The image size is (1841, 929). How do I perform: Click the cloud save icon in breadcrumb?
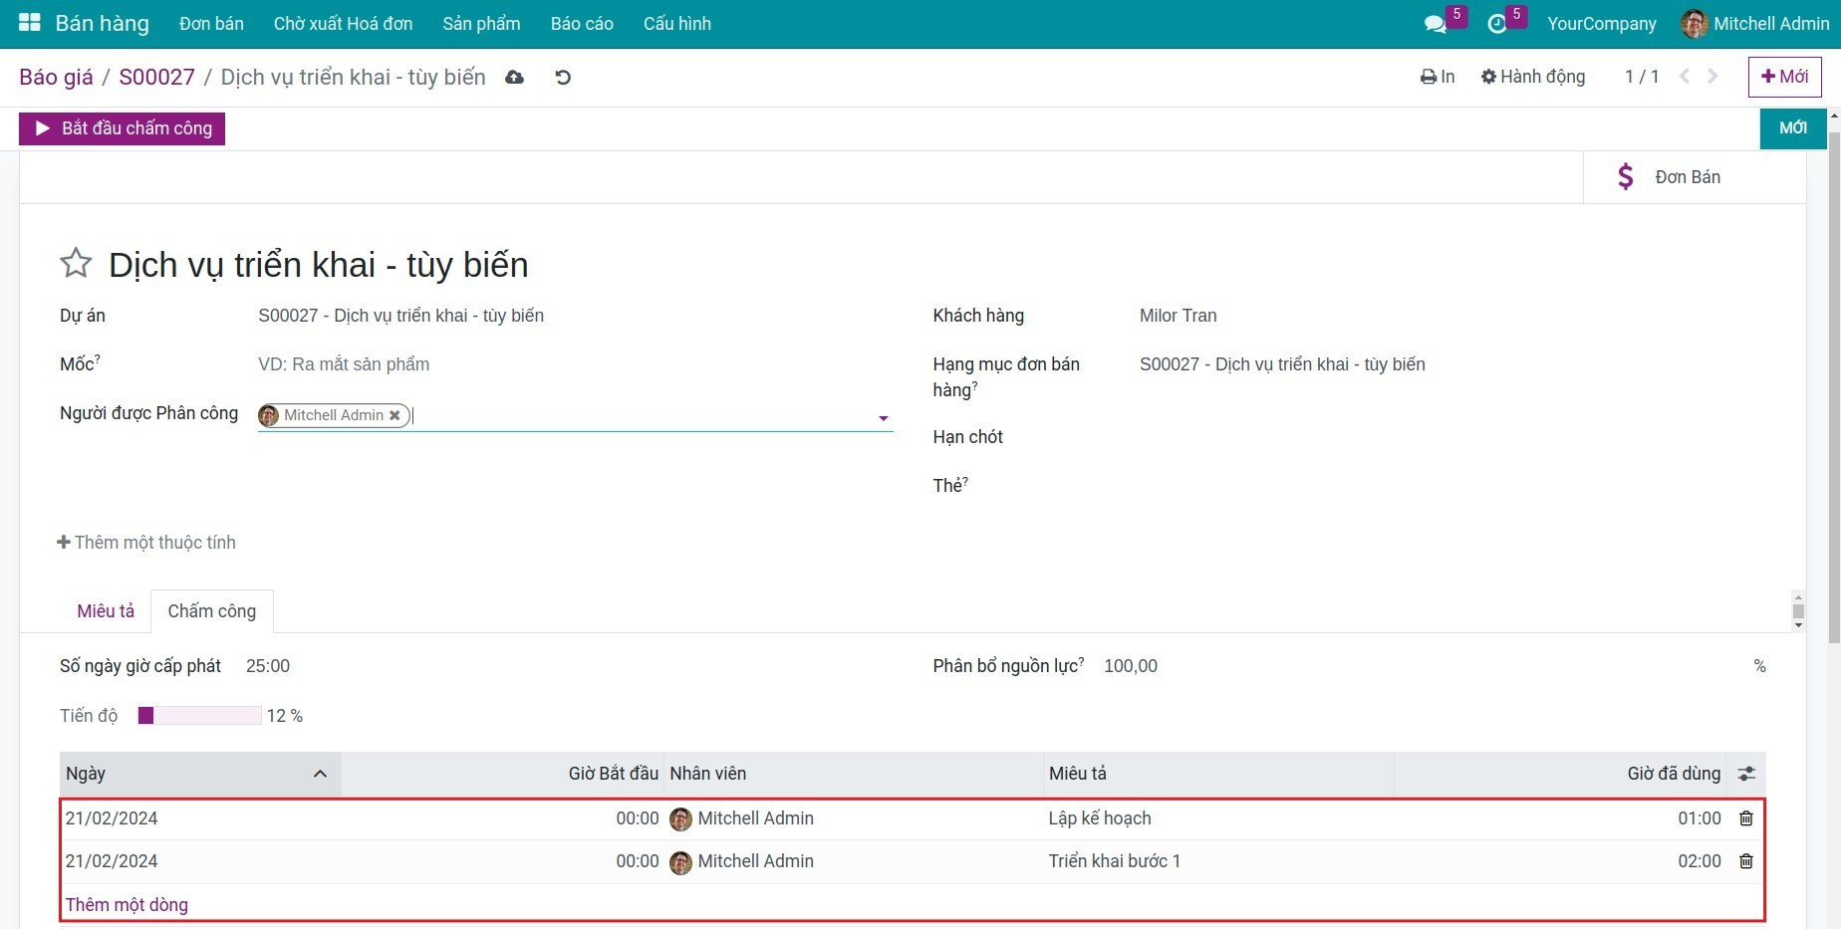click(x=514, y=78)
